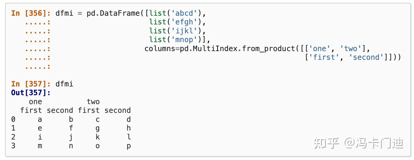Click the 'one' column header in output

coord(35,102)
